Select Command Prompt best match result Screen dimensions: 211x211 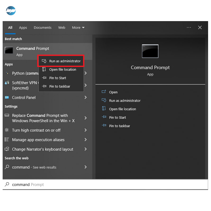point(47,51)
